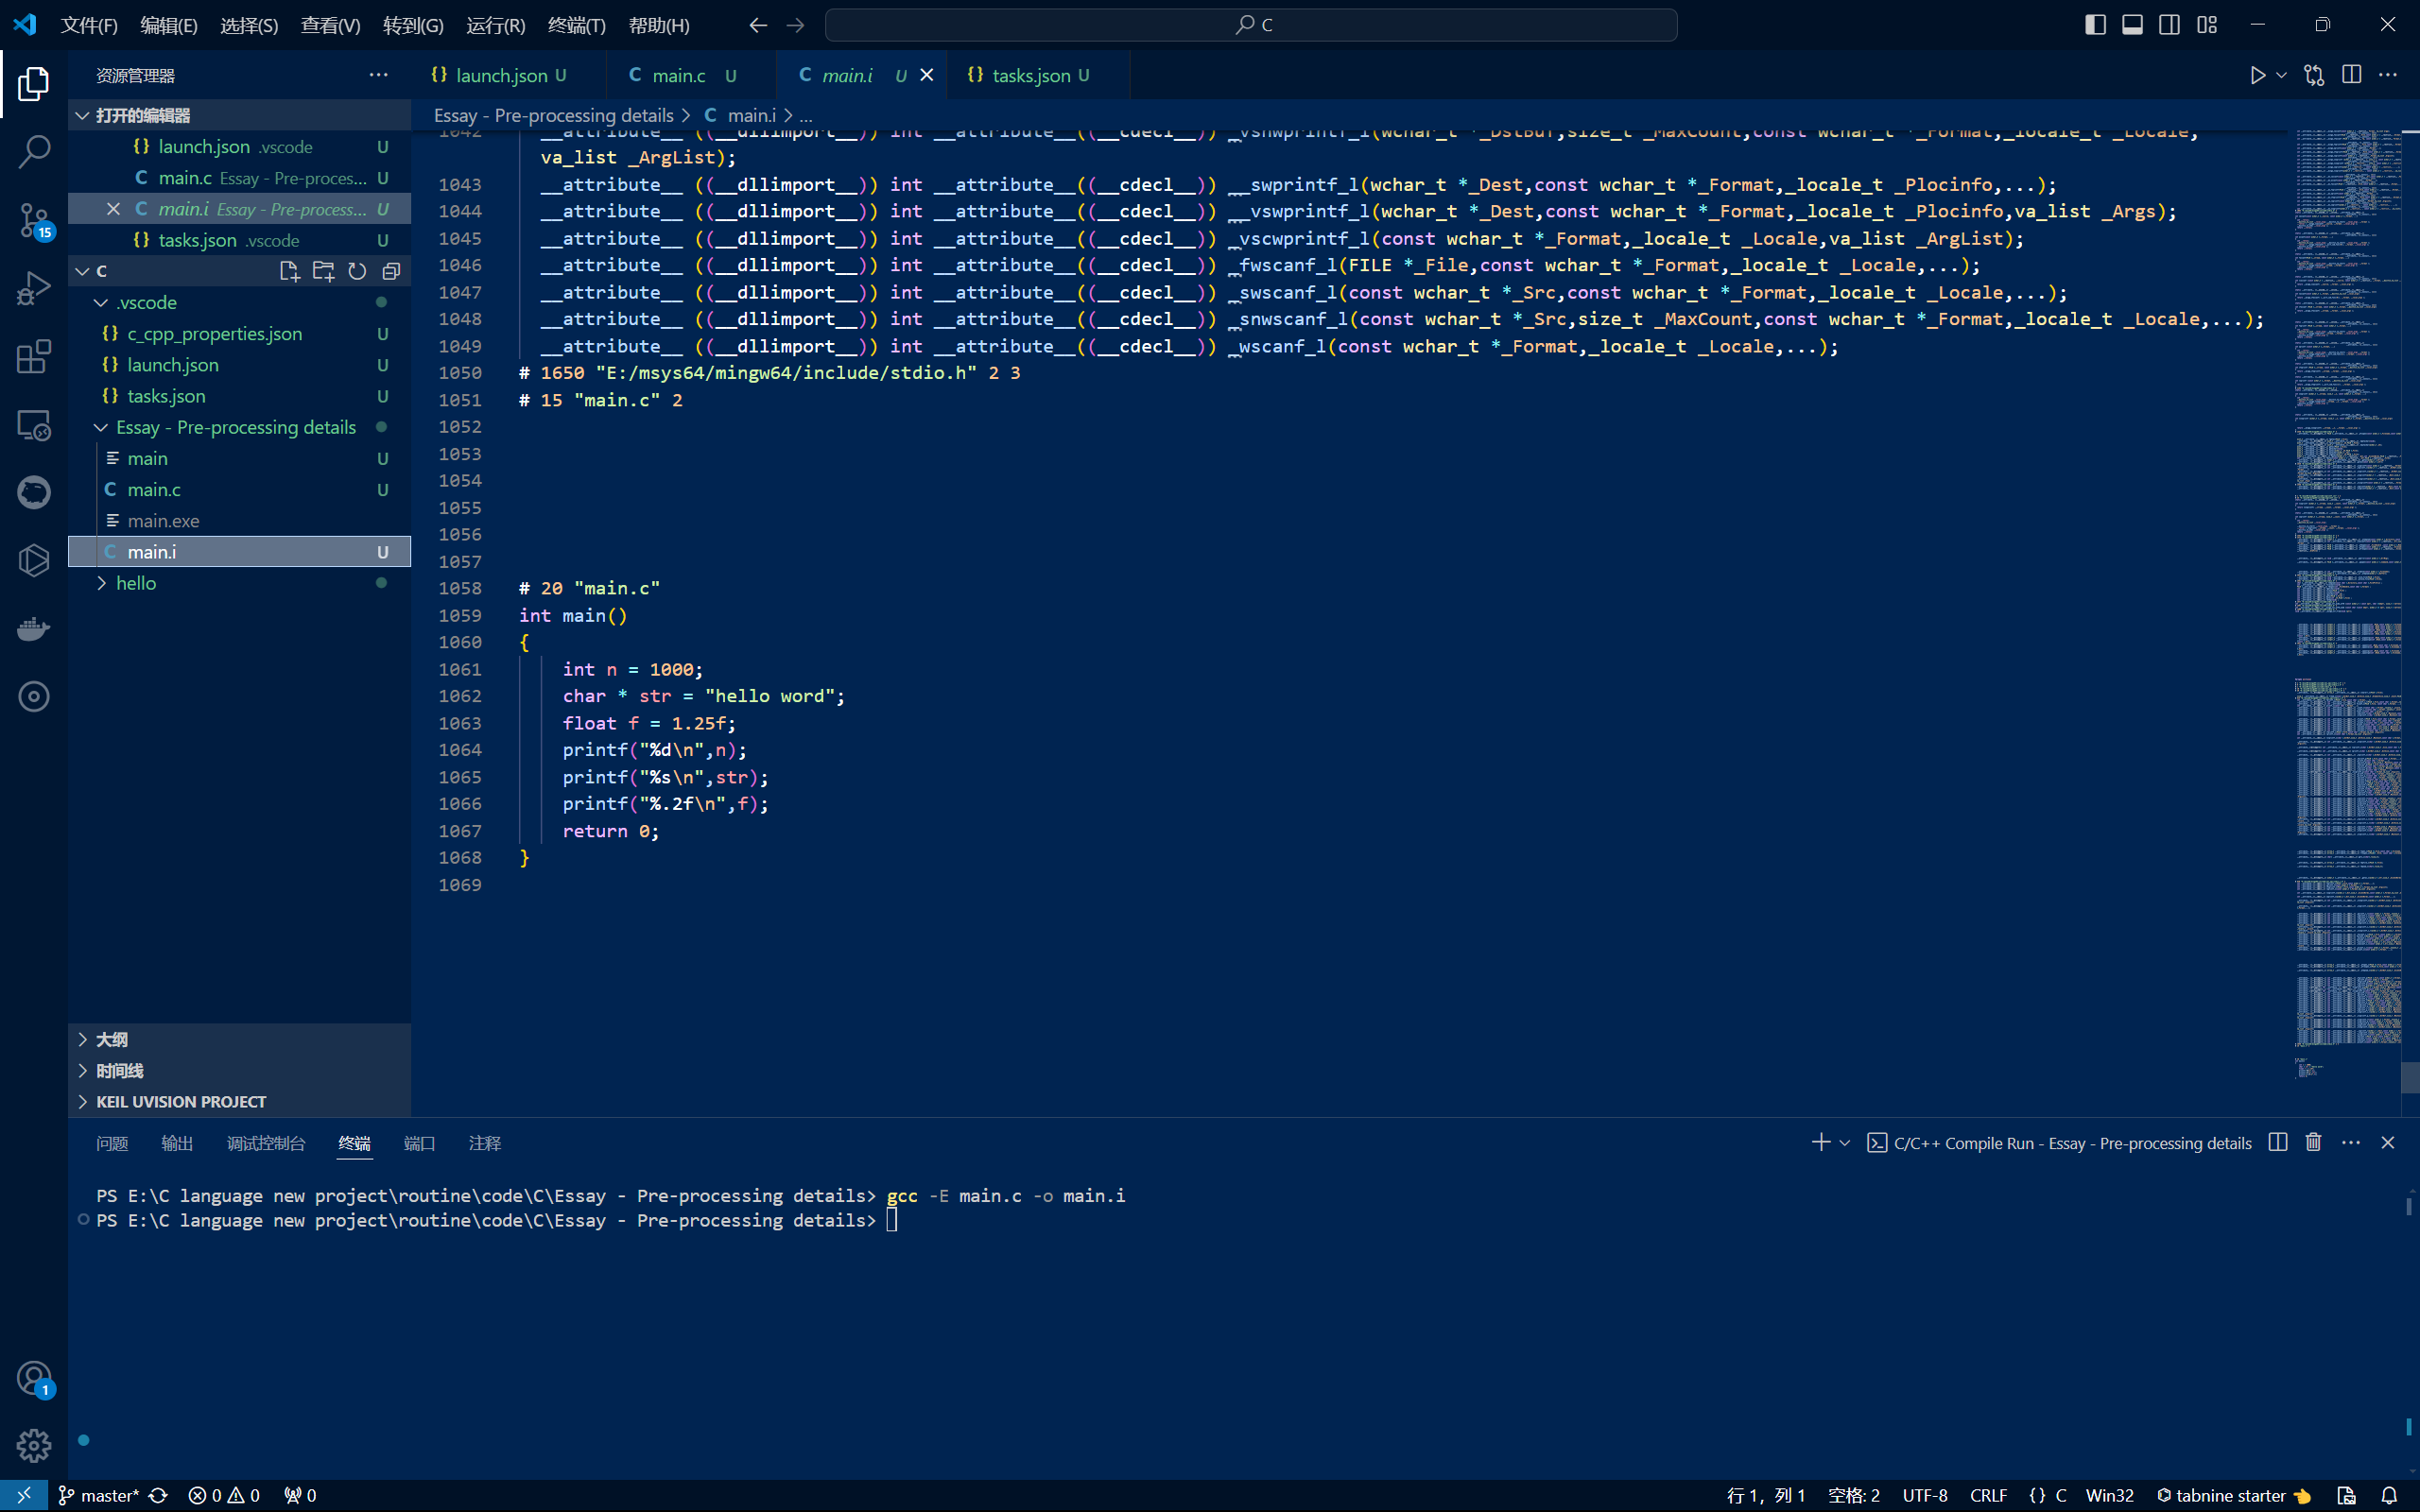Open tabnine starter status item
Viewport: 2420px width, 1512px height.
pos(2234,1496)
